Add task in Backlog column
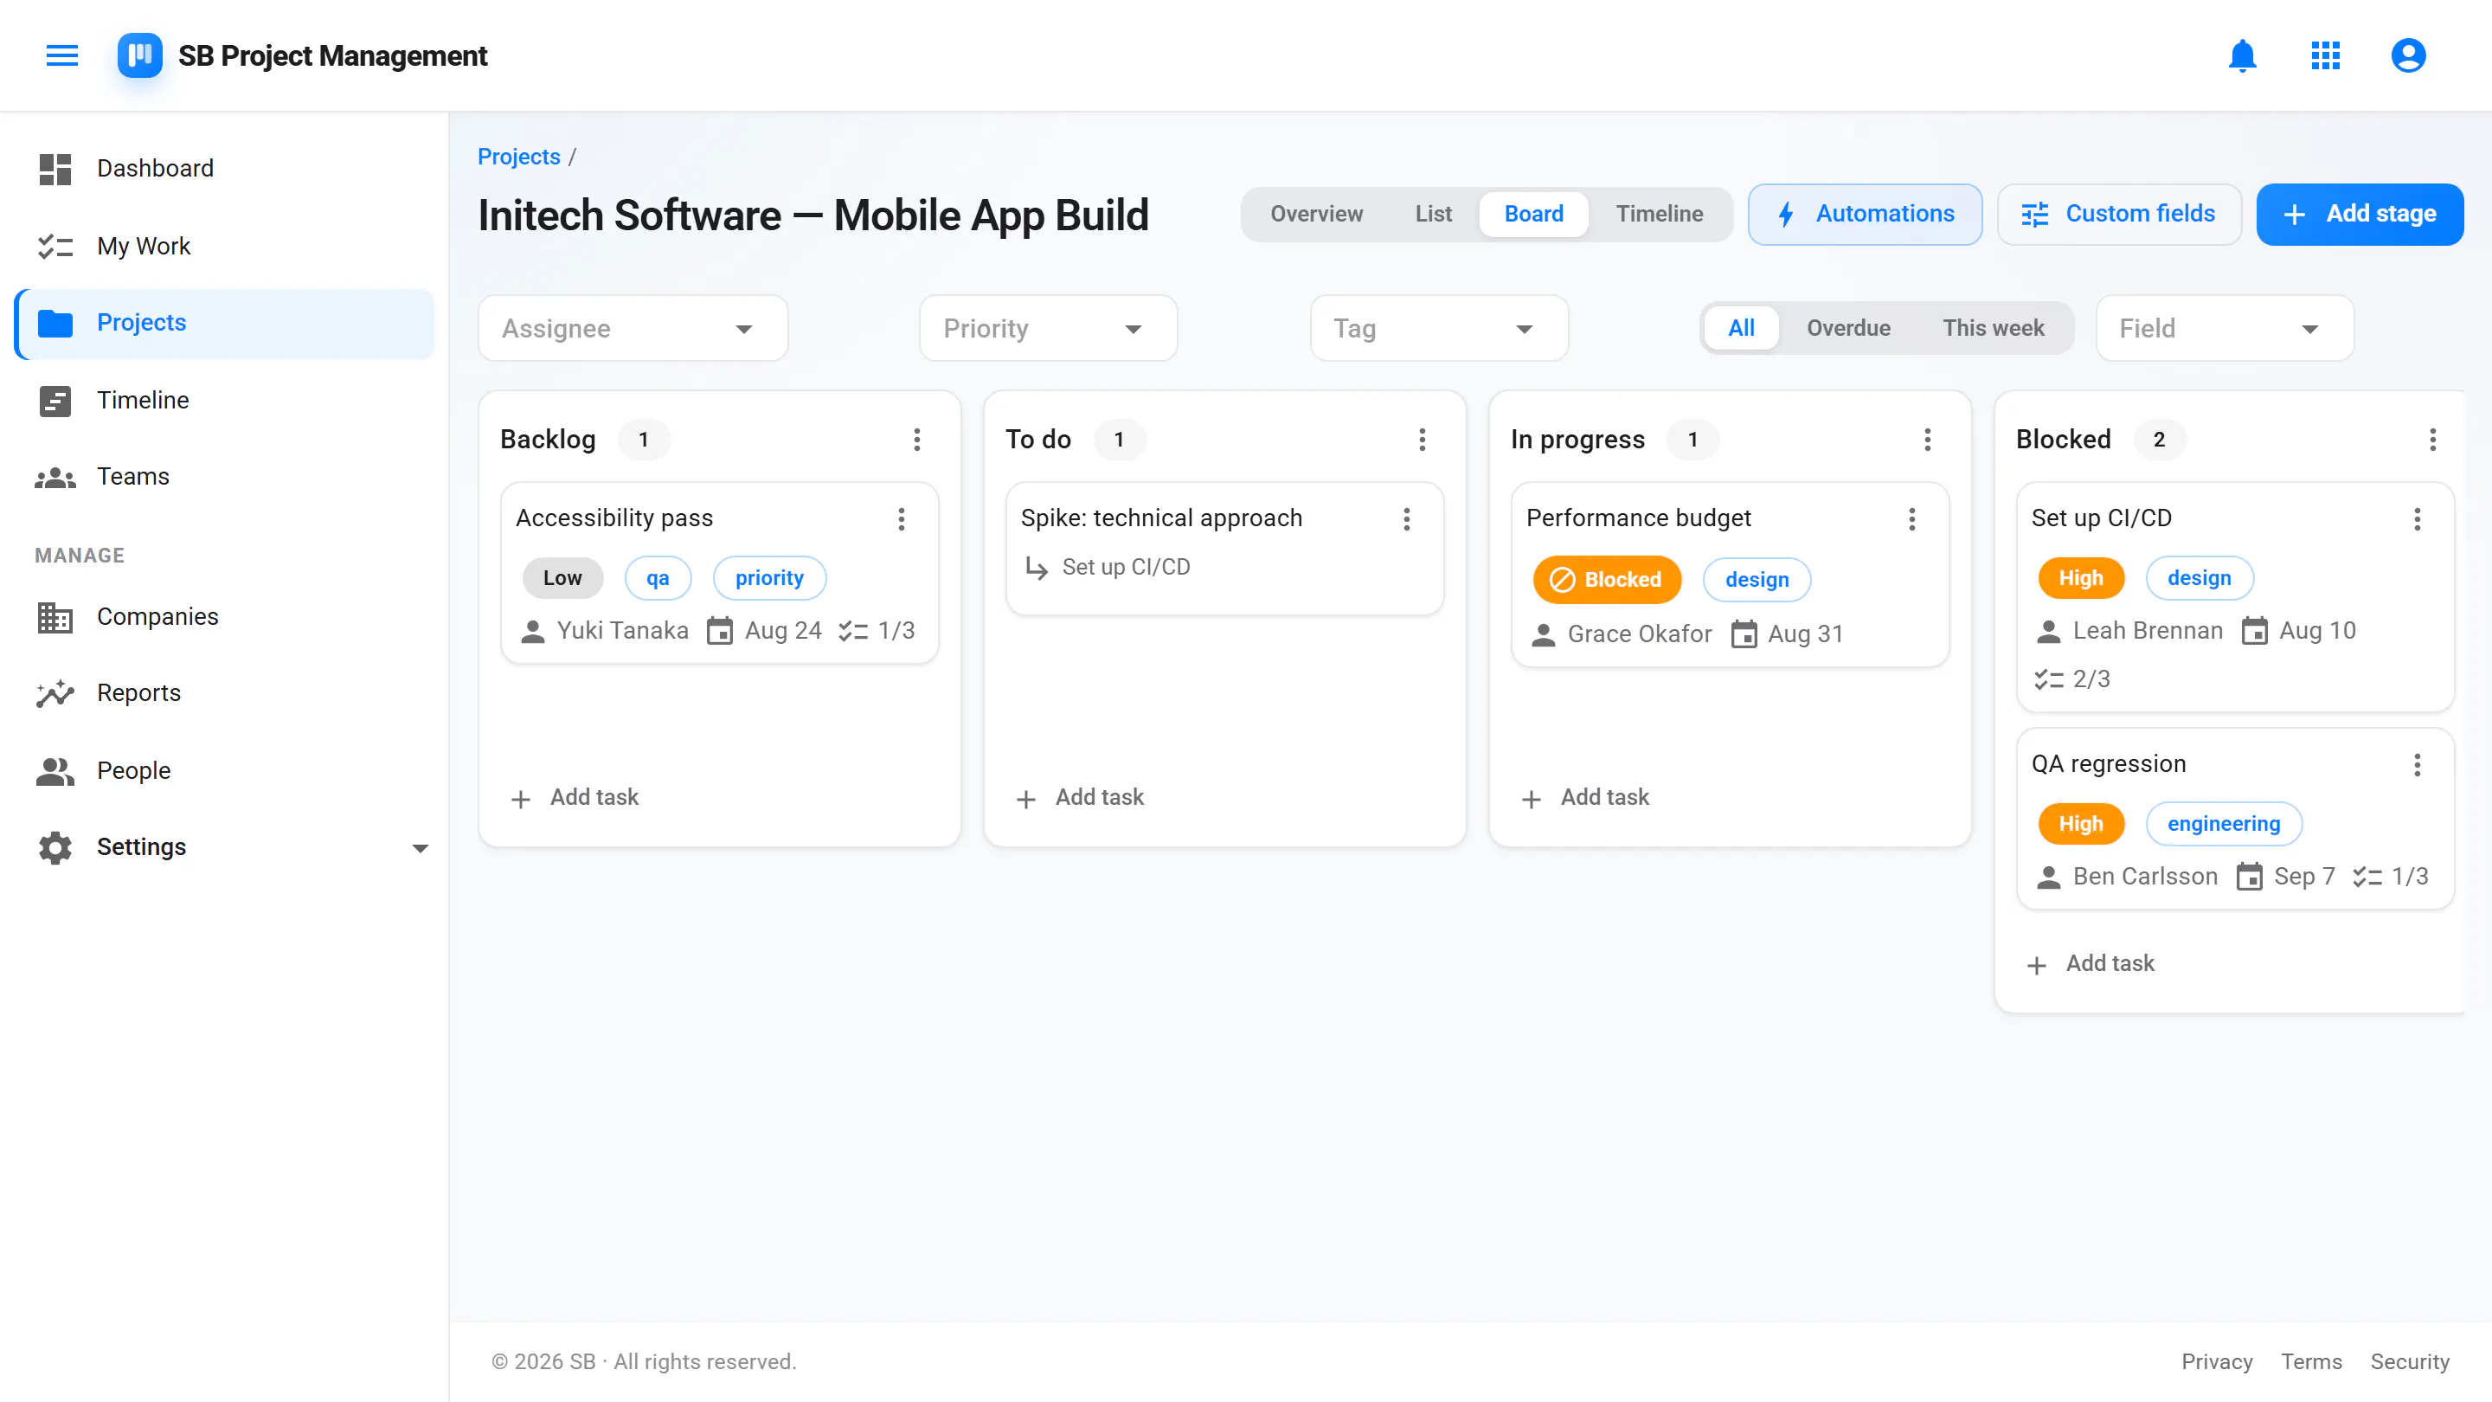Image resolution: width=2492 pixels, height=1402 pixels. 575,797
